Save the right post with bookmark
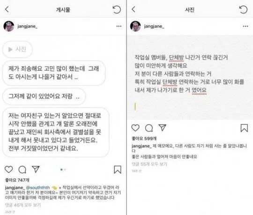Viewport: 253px width, 215px height. pos(244,128)
